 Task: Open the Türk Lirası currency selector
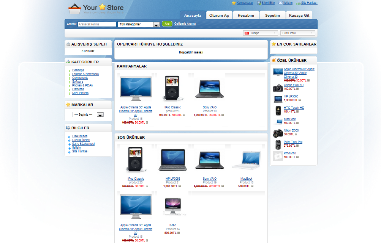point(298,33)
